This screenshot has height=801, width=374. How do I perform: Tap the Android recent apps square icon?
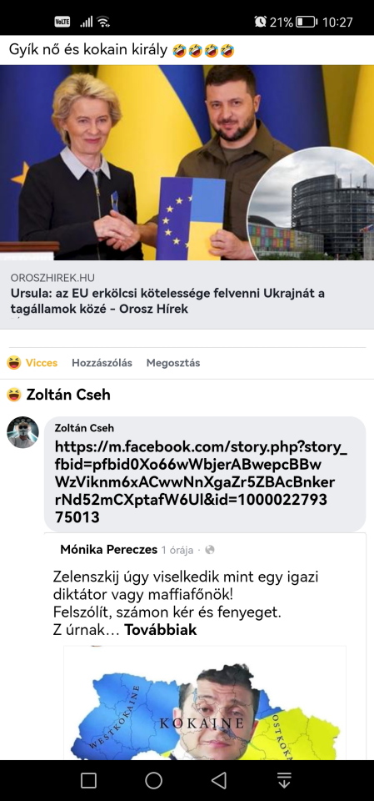(89, 780)
